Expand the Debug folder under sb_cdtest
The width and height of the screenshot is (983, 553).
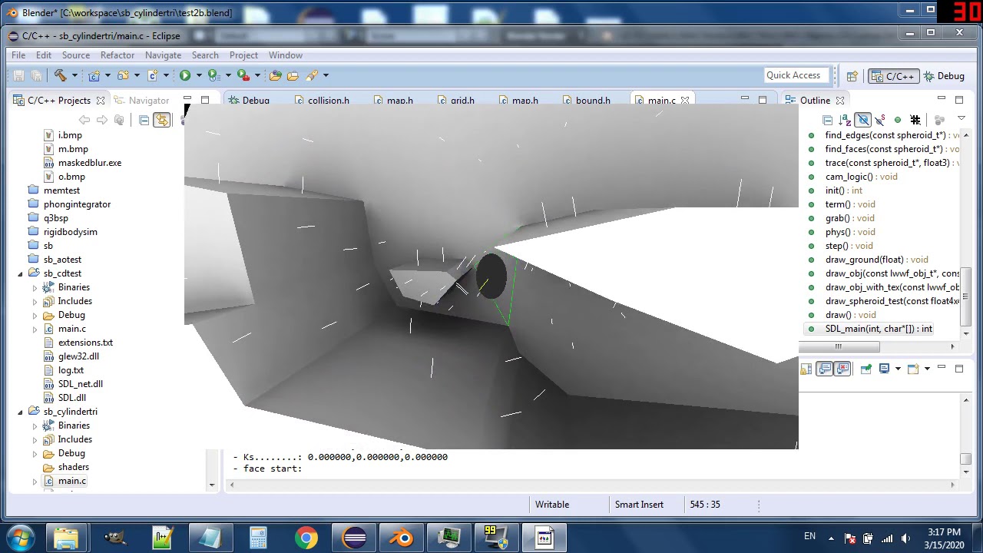pos(35,315)
